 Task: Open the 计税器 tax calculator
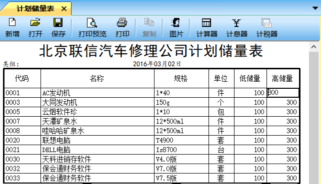[x=266, y=28]
